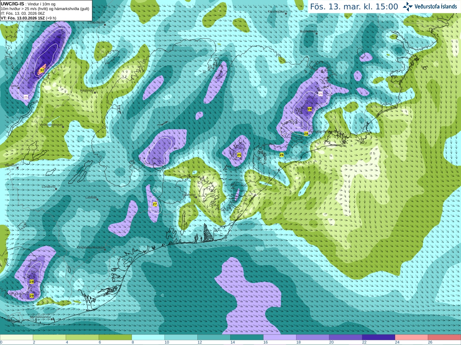This screenshot has height=345, width=461.
Task: Click the yellow 26 peak gust marker
Action: (282, 155)
